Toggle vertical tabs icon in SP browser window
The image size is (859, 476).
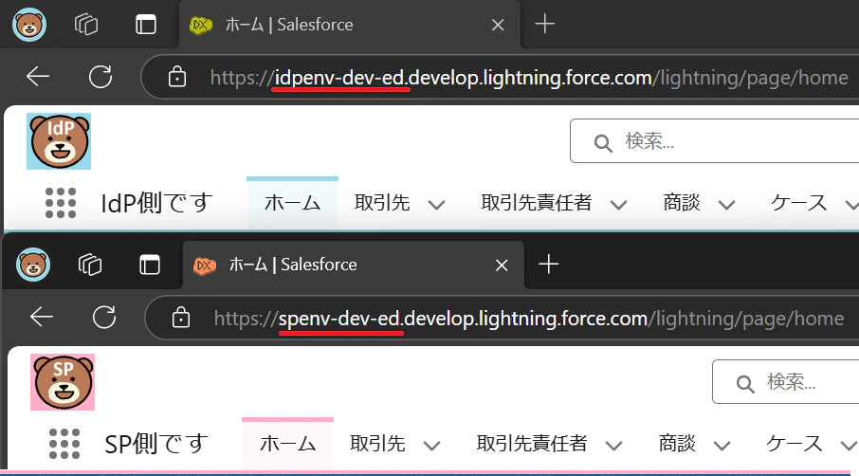point(150,265)
